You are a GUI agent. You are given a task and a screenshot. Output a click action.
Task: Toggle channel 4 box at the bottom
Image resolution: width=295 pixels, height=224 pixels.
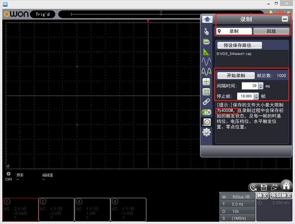pos(128,209)
